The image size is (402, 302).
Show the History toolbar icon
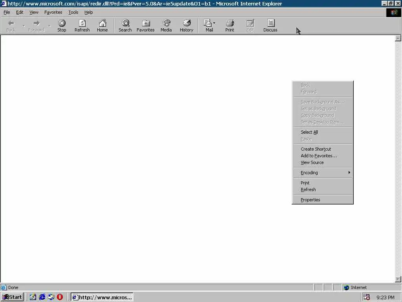coord(186,23)
